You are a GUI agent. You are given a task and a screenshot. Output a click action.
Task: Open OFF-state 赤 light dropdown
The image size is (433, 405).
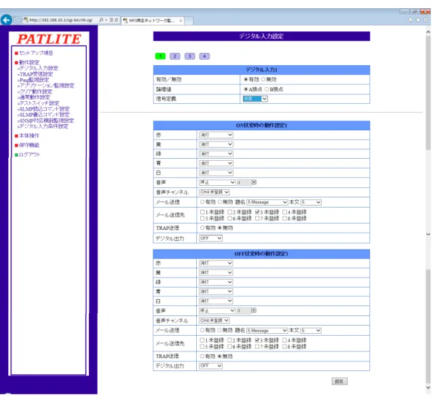tap(216, 263)
